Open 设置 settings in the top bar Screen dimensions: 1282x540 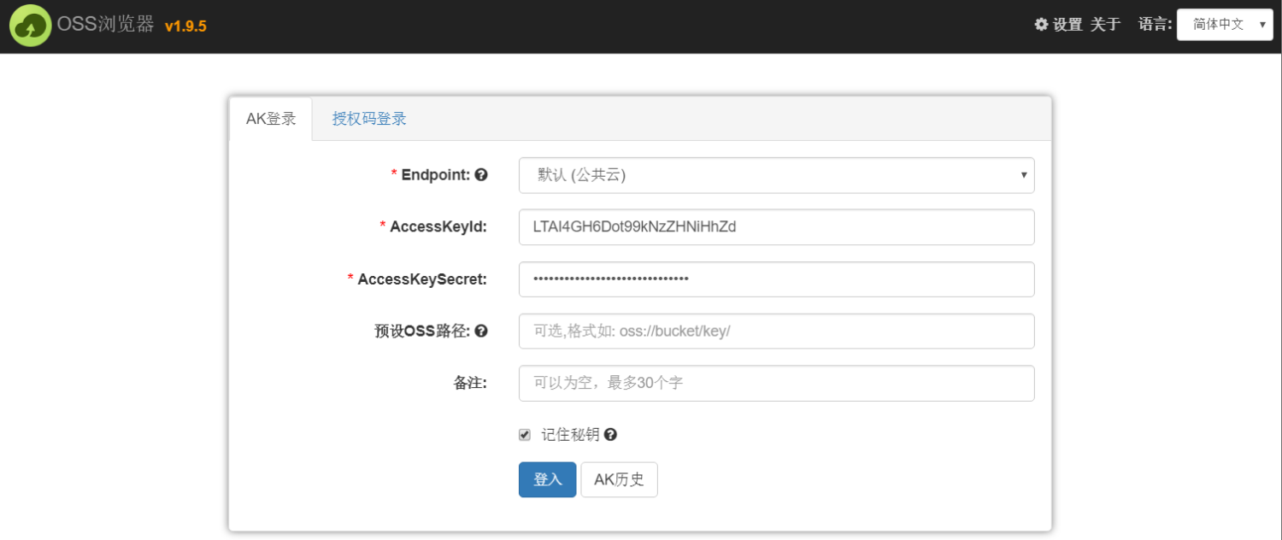[1058, 25]
